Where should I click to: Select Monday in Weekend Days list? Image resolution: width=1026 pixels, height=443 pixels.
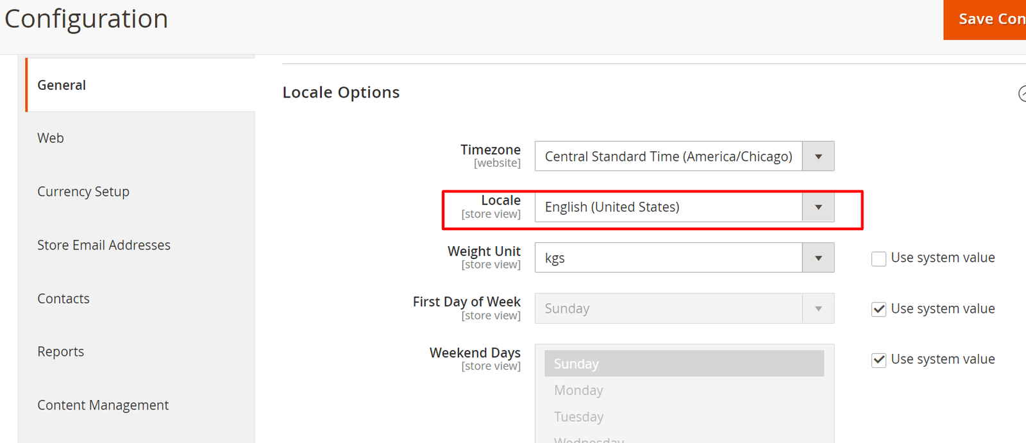pos(684,390)
